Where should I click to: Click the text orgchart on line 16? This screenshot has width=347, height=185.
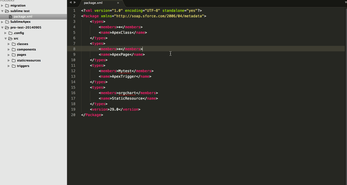(x=127, y=93)
